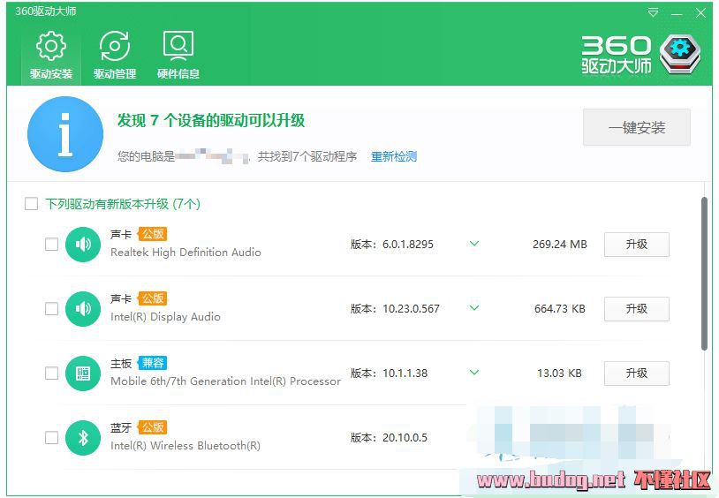This screenshot has width=719, height=498.
Task: Click the vertical scrollbar in driver list
Action: click(704, 274)
